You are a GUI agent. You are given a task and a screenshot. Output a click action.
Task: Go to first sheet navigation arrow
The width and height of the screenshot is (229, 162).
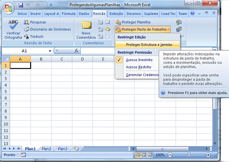click(x=5, y=149)
